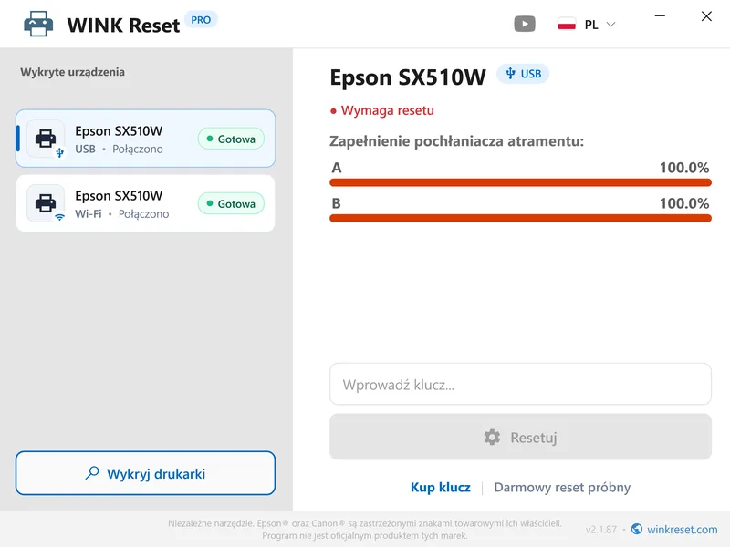Open the winkreset.com website link
Screen dimensions: 730x547
(682, 530)
